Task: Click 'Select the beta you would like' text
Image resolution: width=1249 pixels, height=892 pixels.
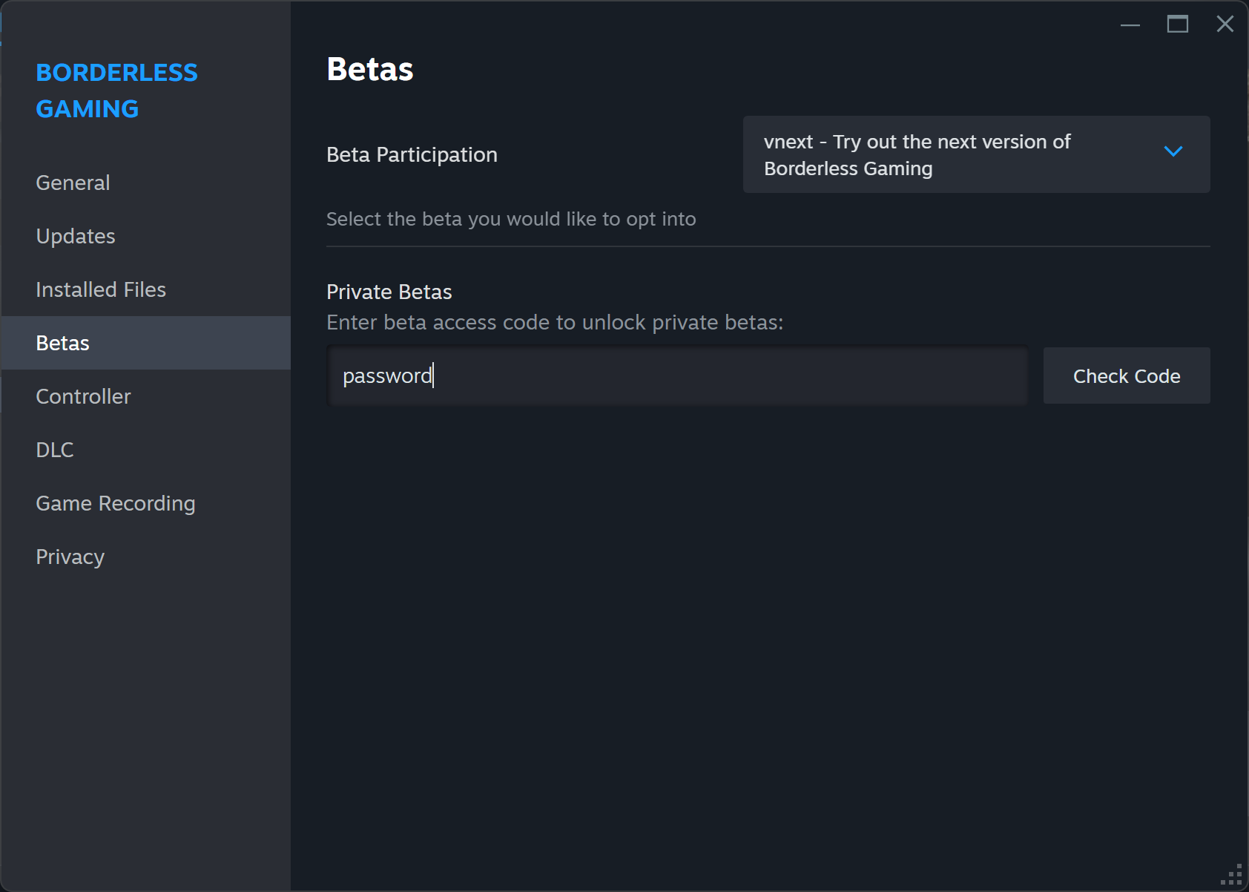Action: (x=511, y=219)
